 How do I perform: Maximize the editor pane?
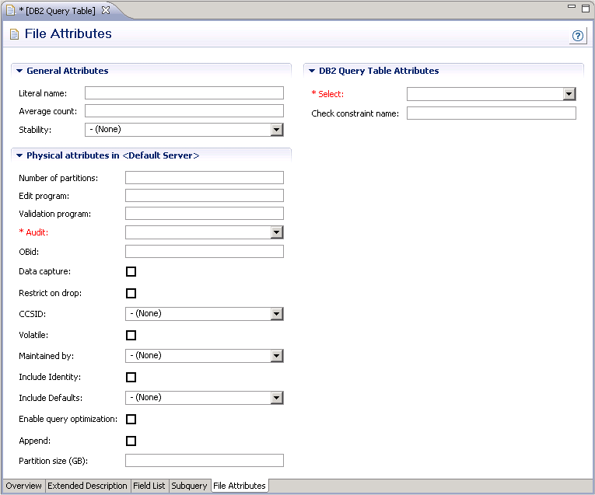tap(586, 8)
